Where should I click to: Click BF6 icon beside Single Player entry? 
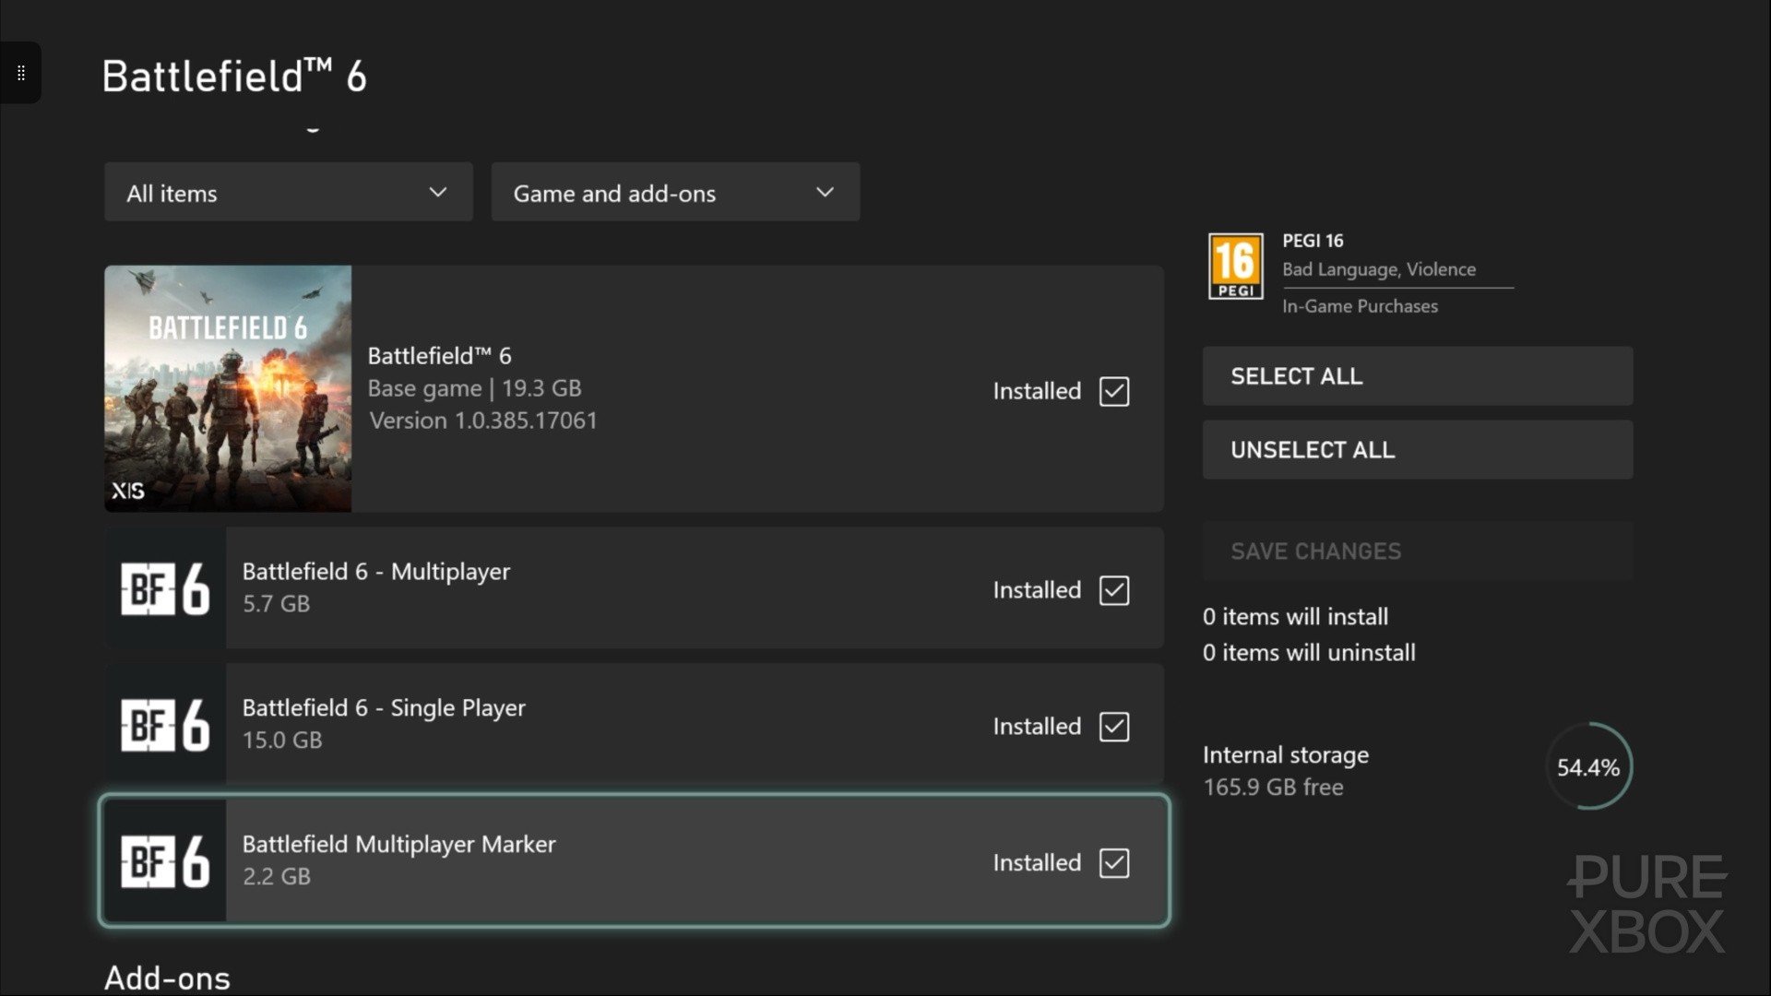click(165, 725)
